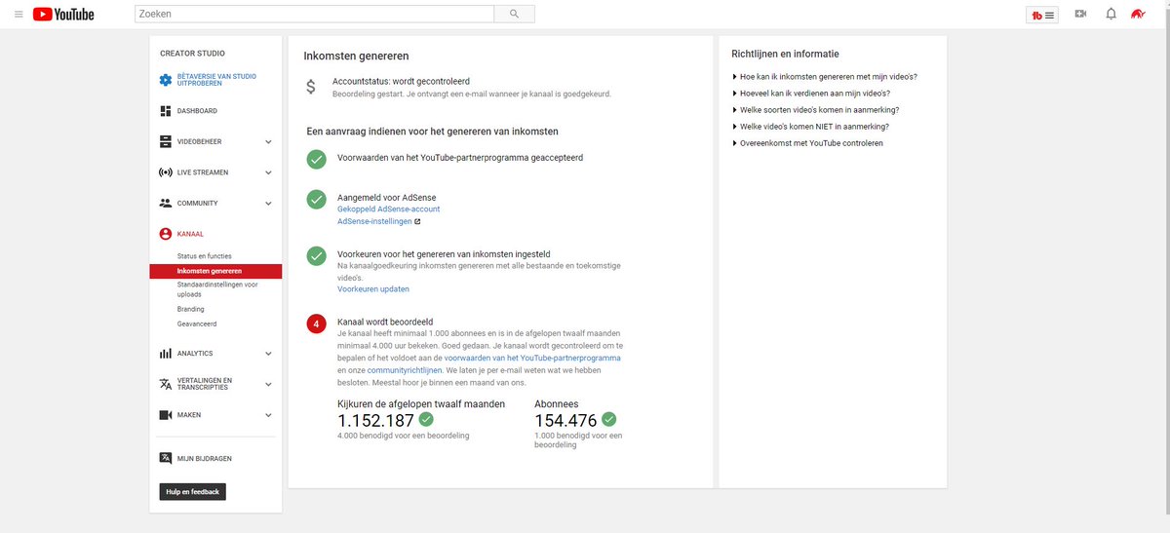Click the green check next to 1.152.187
Viewport: 1170px width, 533px height.
coord(426,420)
